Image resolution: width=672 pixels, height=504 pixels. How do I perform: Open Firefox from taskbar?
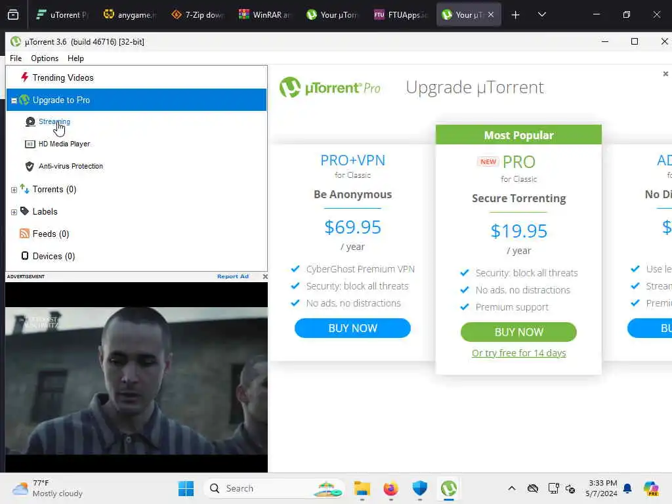point(390,488)
